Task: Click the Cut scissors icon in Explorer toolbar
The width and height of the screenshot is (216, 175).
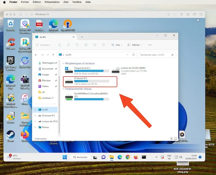Action: [59, 45]
